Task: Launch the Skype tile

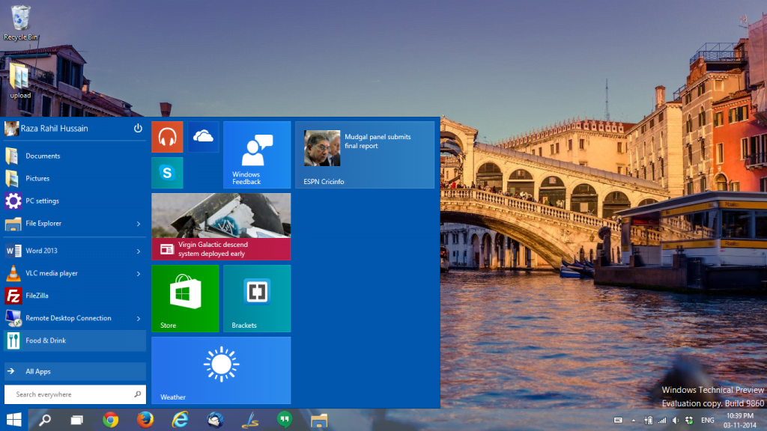Action: click(167, 173)
